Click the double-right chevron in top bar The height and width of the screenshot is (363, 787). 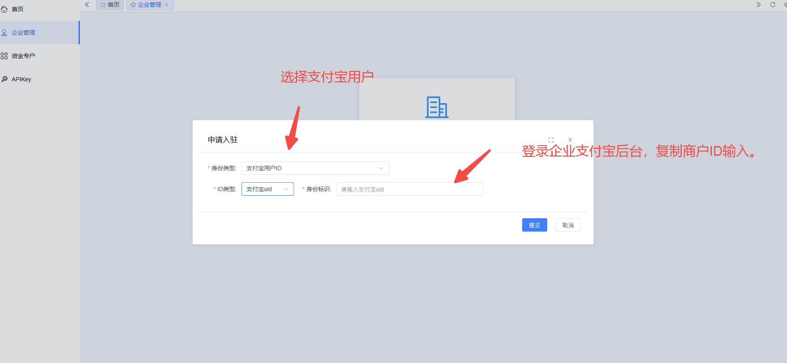click(x=759, y=5)
